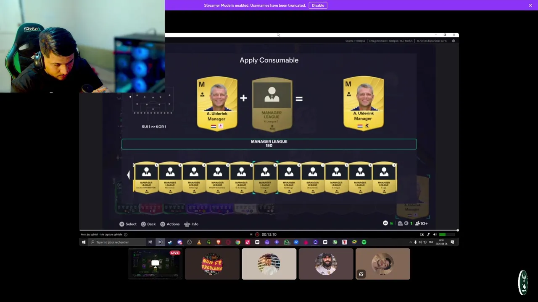Open Steam from the taskbar
538x302 pixels.
170,242
